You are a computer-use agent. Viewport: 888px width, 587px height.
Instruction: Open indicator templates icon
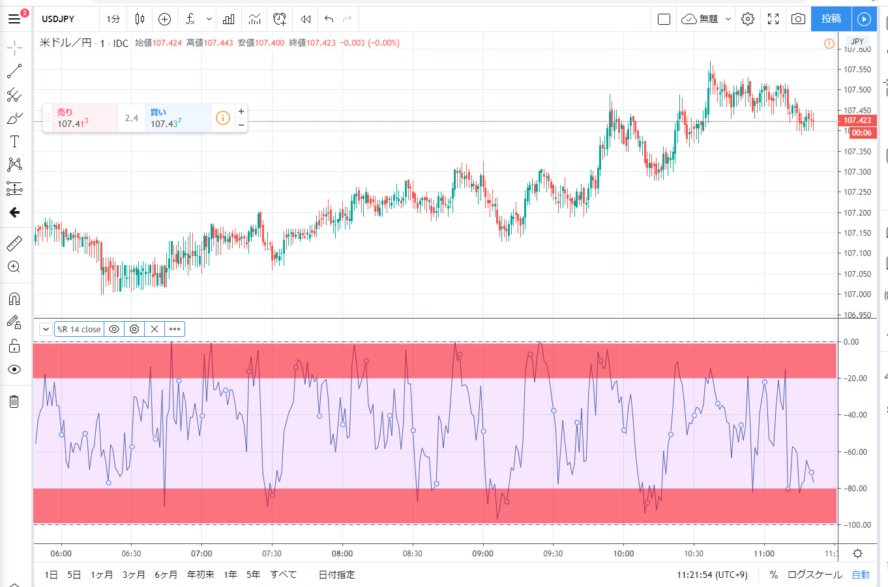pyautogui.click(x=254, y=19)
